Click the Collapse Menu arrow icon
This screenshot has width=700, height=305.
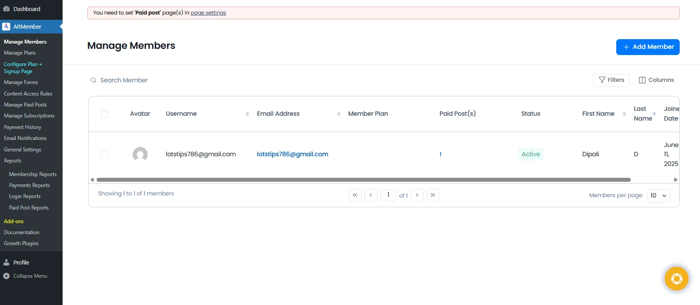(6, 276)
